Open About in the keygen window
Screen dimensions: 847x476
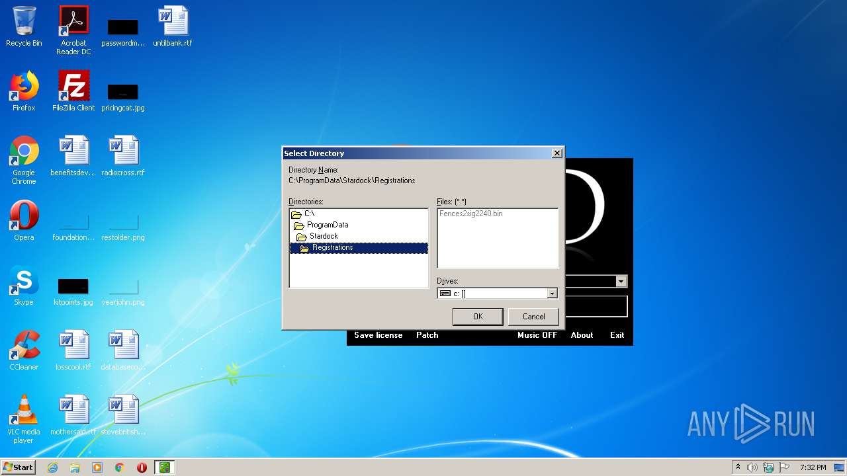coord(582,335)
